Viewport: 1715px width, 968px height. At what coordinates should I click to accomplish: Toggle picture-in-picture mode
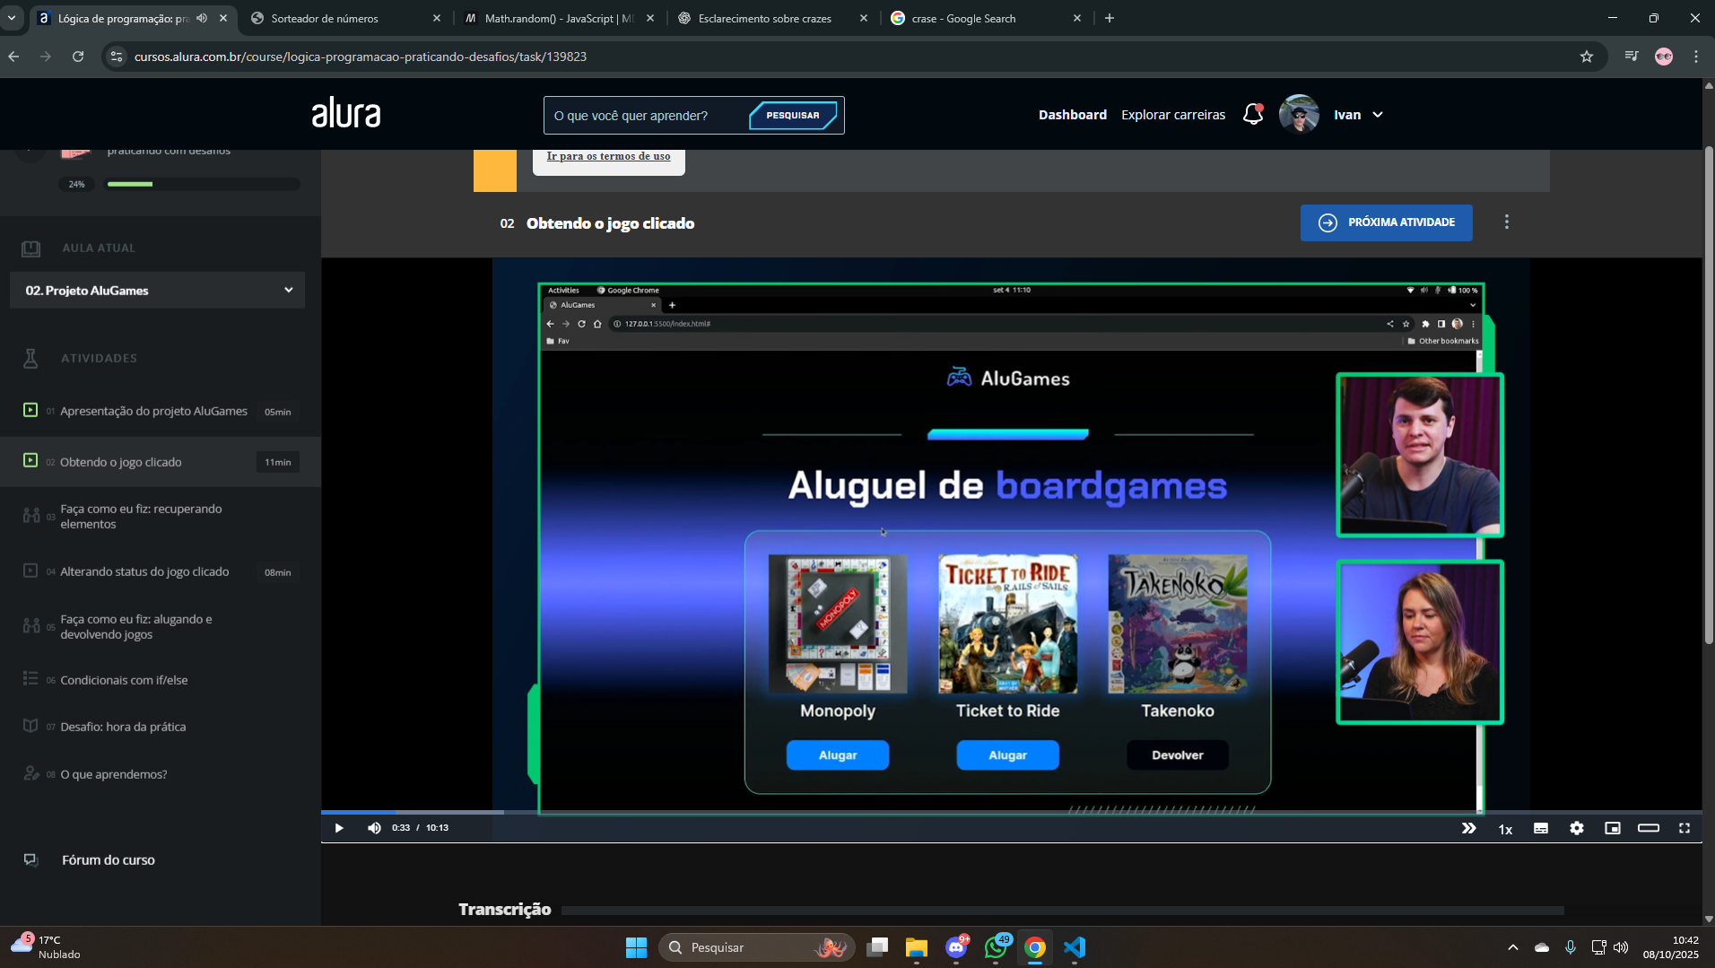1613,828
